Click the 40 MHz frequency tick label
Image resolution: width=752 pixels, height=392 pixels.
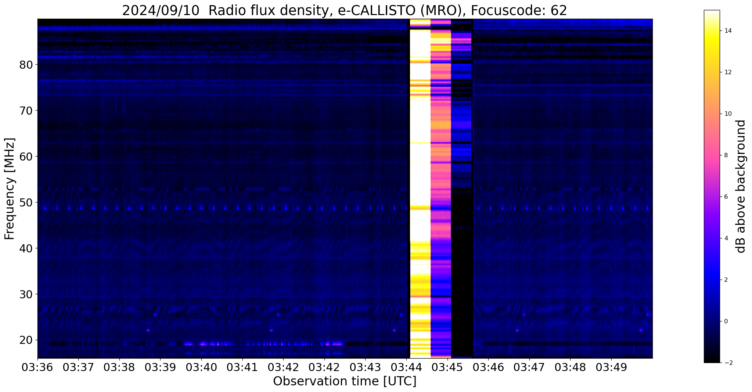pyautogui.click(x=26, y=248)
